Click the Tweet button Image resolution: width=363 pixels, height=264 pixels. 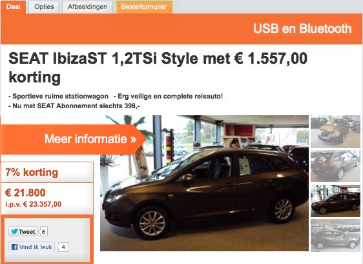[x=23, y=231]
